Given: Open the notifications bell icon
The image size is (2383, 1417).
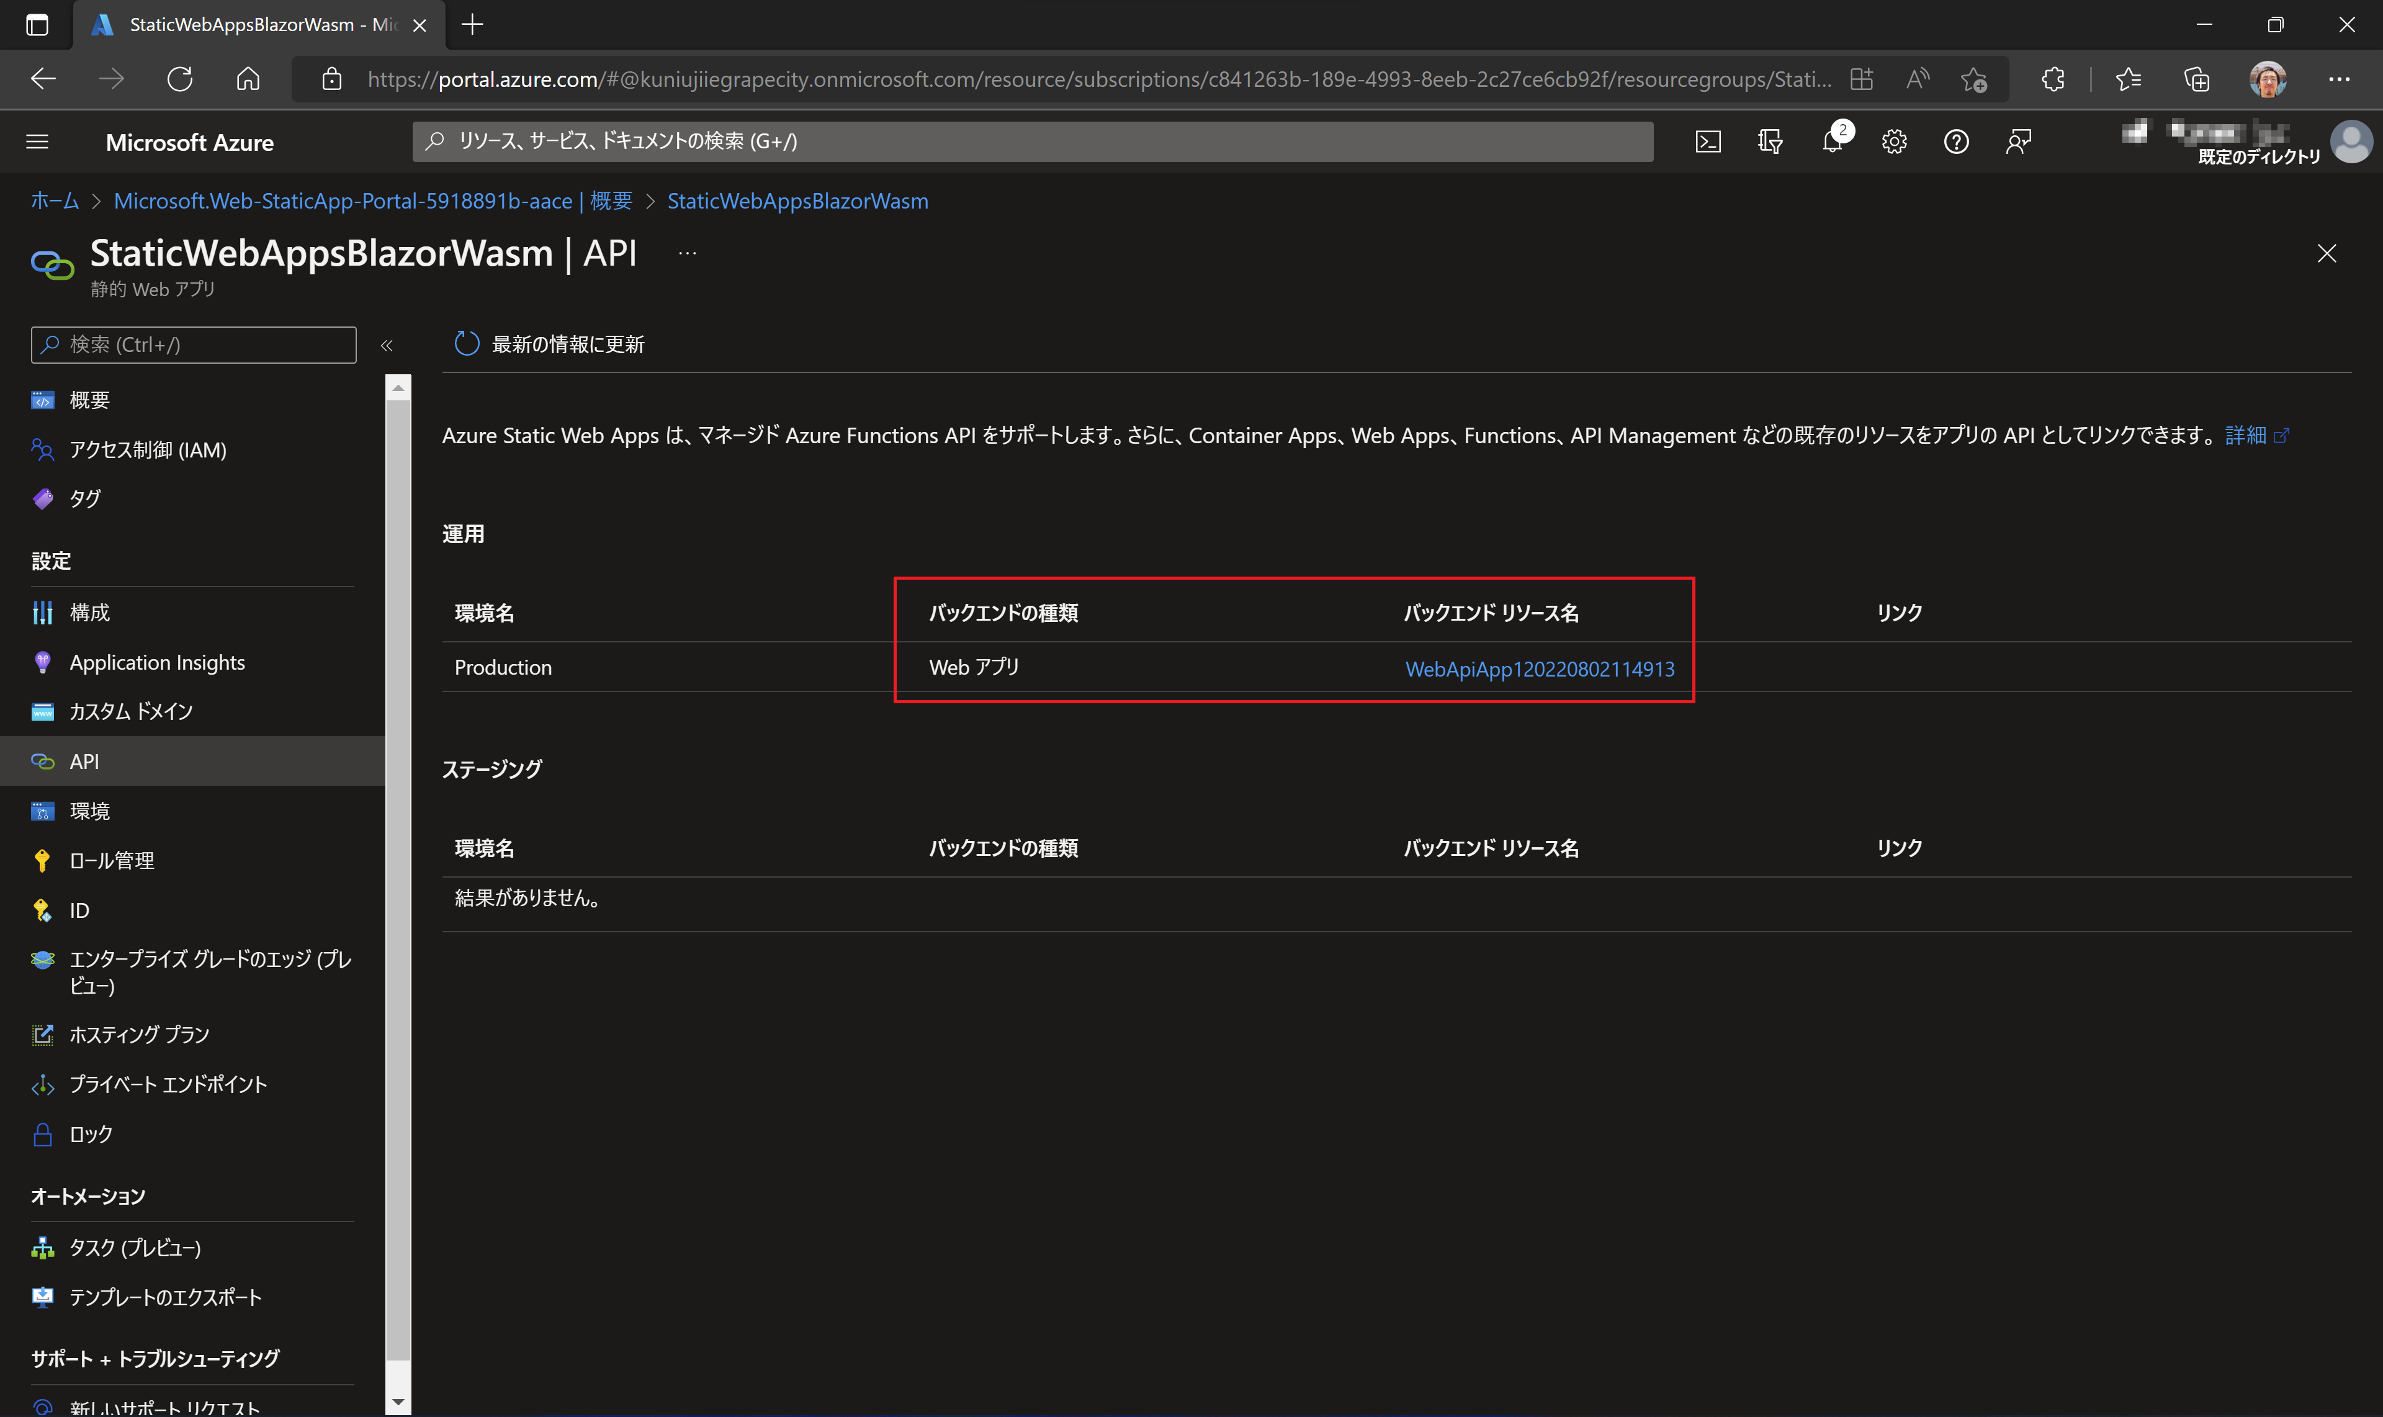Looking at the screenshot, I should click(x=1832, y=142).
